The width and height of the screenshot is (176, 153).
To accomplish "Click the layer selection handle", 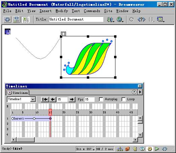I will (63, 34).
